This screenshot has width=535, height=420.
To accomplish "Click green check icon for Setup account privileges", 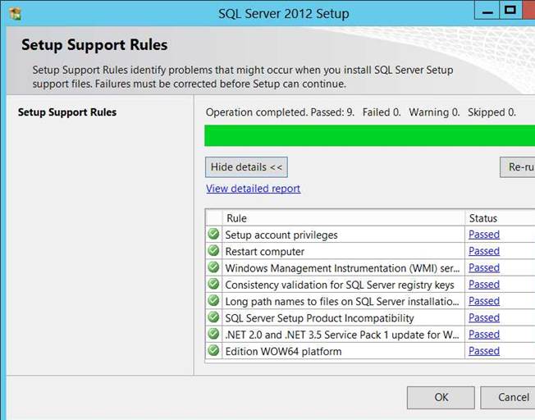I will pos(213,234).
